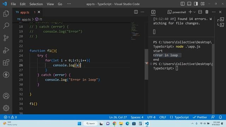Open Extensions view
The height and width of the screenshot is (127, 226).
click(6, 62)
